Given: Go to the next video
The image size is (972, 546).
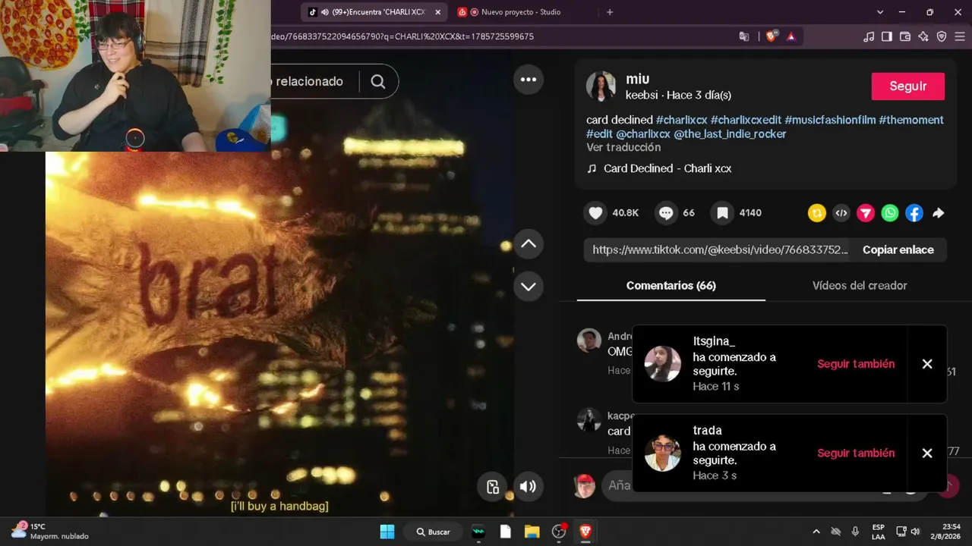Looking at the screenshot, I should pyautogui.click(x=529, y=287).
